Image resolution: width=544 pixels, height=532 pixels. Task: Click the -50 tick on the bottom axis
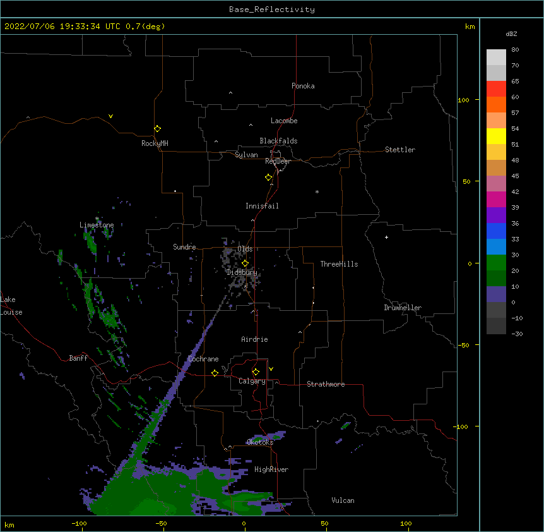[161, 523]
